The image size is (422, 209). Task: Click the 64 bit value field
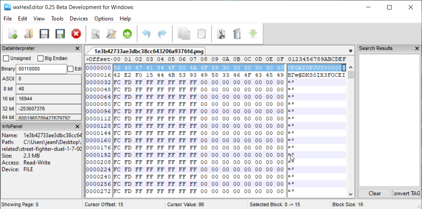(x=49, y=117)
